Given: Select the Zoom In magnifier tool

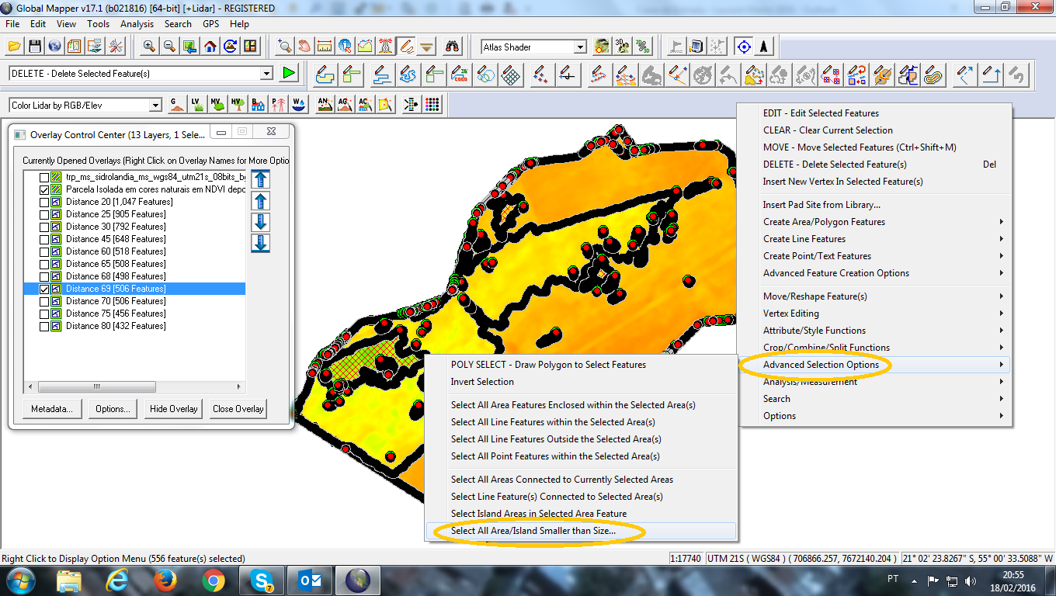Looking at the screenshot, I should click(149, 47).
